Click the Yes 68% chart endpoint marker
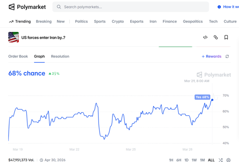This screenshot has width=239, height=162. click(x=212, y=100)
